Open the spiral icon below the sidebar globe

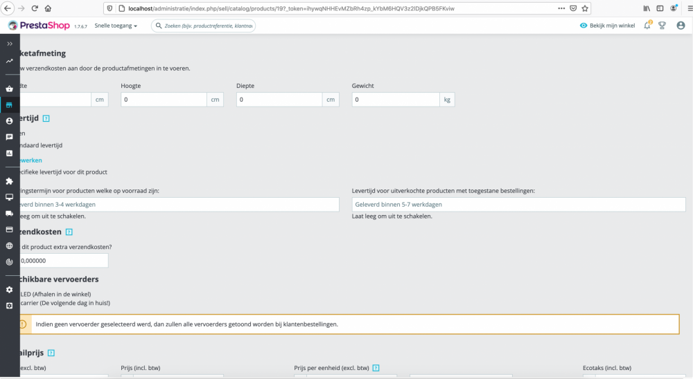[9, 262]
